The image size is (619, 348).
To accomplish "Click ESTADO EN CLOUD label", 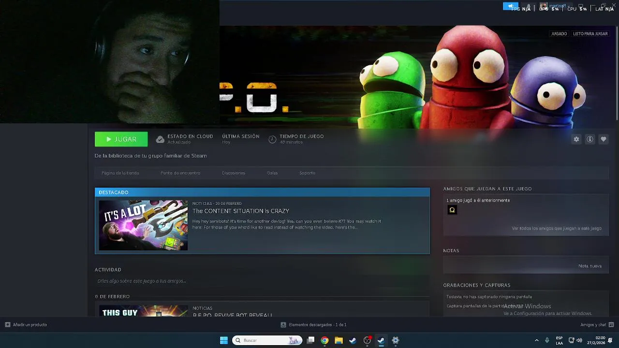I will coord(190,136).
